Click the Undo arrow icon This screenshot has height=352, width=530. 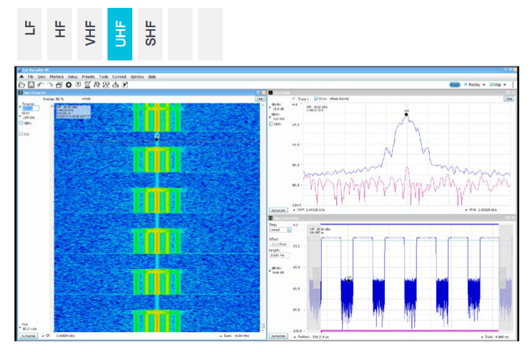click(40, 84)
